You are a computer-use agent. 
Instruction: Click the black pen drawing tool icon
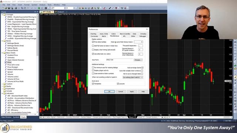pyautogui.click(x=110, y=8)
